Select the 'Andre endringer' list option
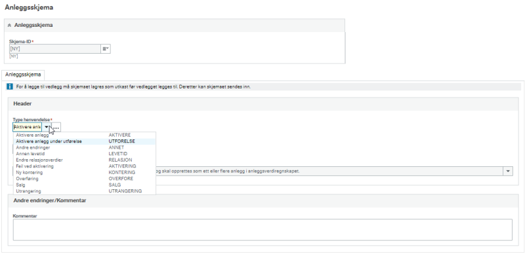The width and height of the screenshot is (525, 254). click(x=33, y=147)
